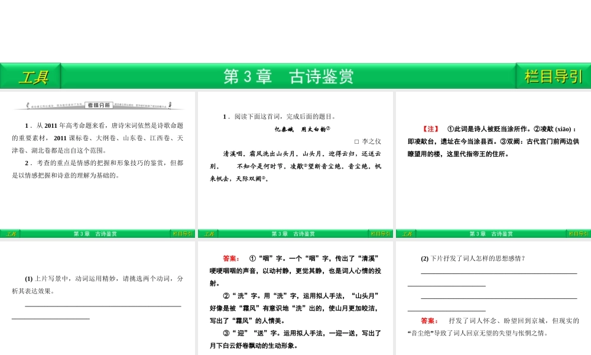Screen dimensions: 591x355
Task: Select the paragraph starting 从2011年高考命题来看
Action: tap(98, 138)
